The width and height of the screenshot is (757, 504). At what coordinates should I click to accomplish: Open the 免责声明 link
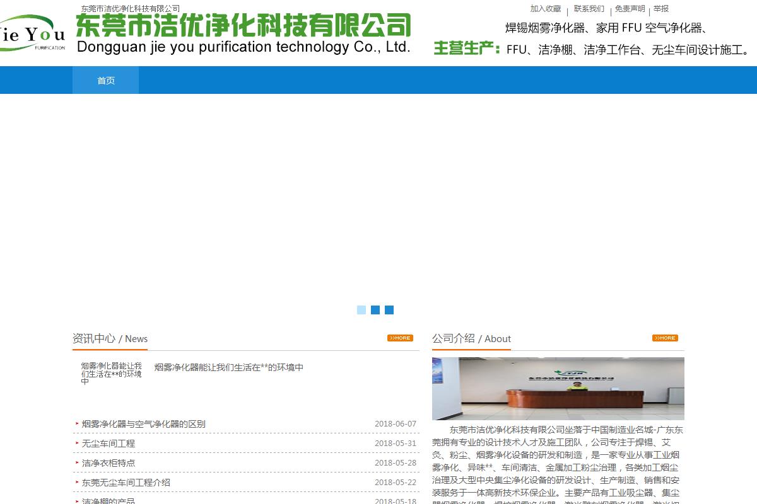click(630, 9)
